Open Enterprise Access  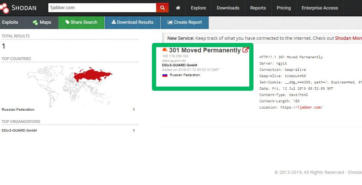[x=320, y=8]
